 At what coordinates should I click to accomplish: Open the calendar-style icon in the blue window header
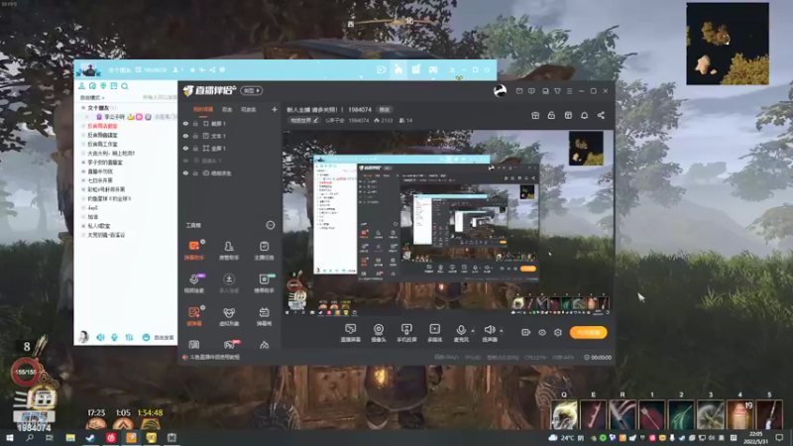tap(415, 69)
